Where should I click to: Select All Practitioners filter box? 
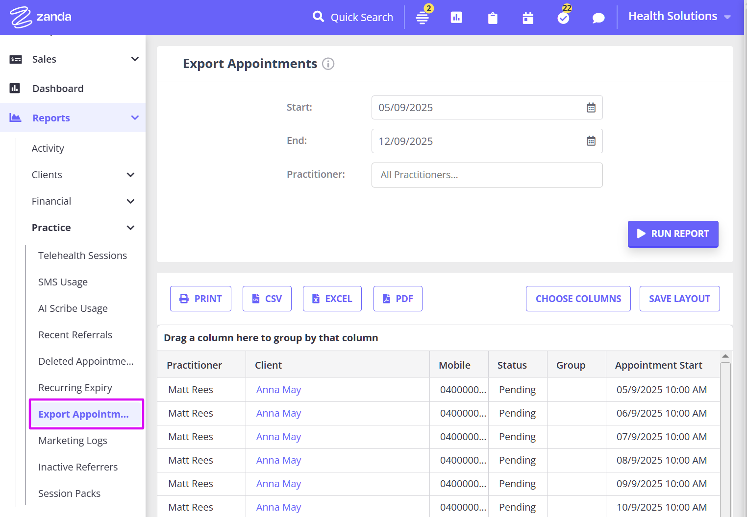(486, 175)
